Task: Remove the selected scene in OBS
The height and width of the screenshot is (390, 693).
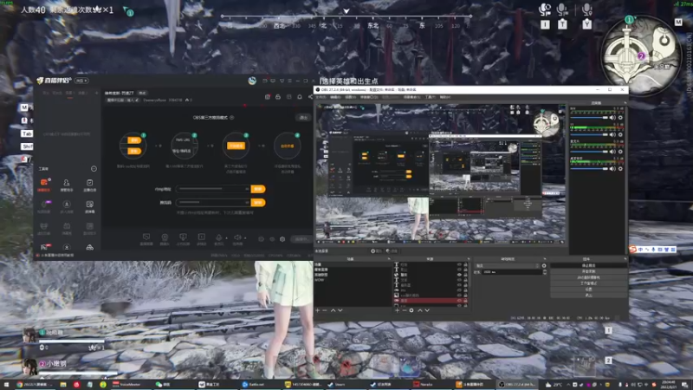Action: (x=325, y=310)
